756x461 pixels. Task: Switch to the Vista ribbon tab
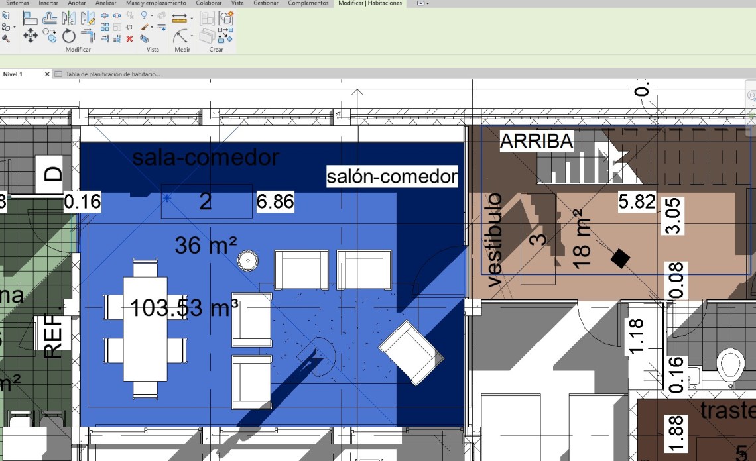237,3
